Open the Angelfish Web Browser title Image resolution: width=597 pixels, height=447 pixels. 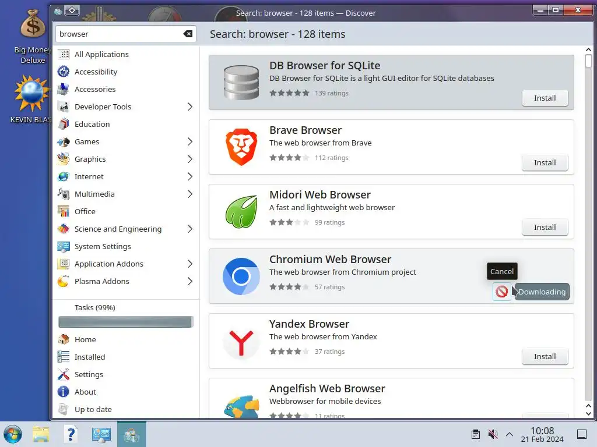tap(327, 388)
